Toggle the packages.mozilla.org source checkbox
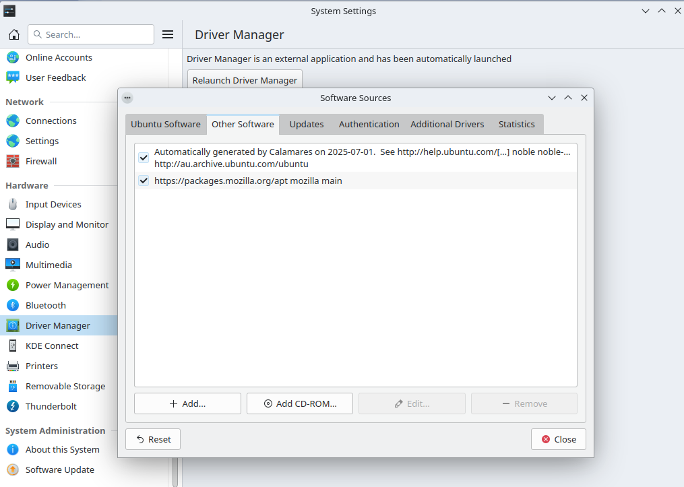This screenshot has height=487, width=684. (x=144, y=181)
